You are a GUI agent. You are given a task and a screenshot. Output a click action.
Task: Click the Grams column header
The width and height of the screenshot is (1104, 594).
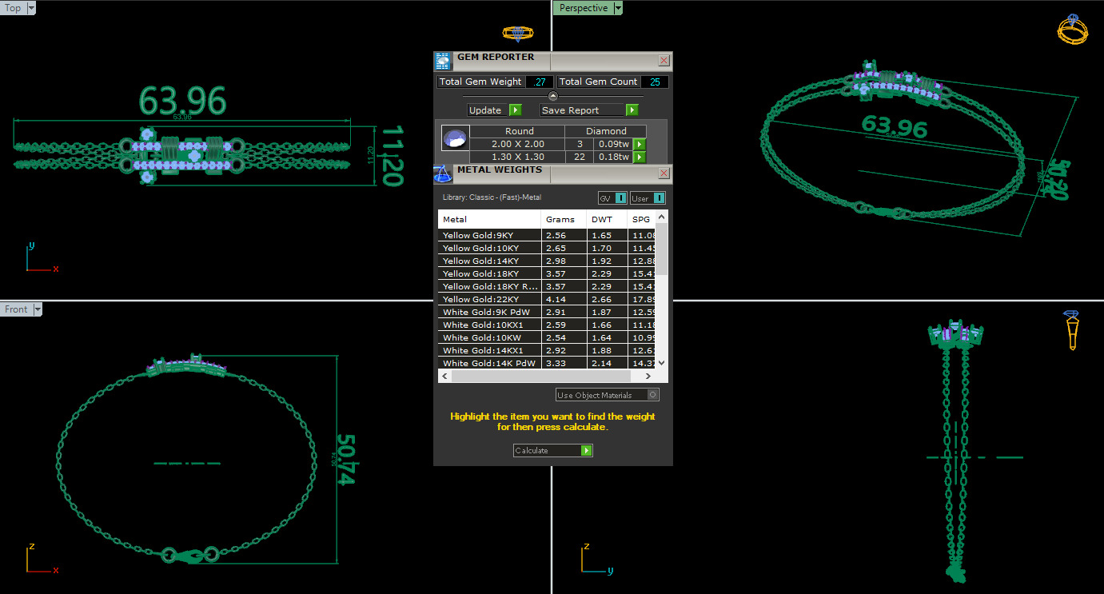coord(564,219)
